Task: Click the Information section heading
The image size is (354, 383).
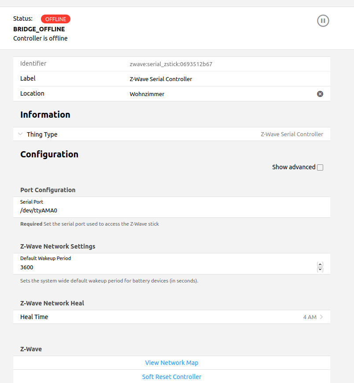Action: click(x=45, y=115)
